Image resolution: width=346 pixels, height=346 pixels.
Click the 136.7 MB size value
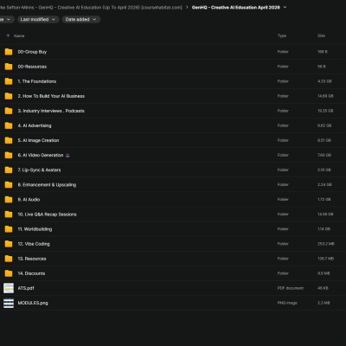click(x=325, y=259)
